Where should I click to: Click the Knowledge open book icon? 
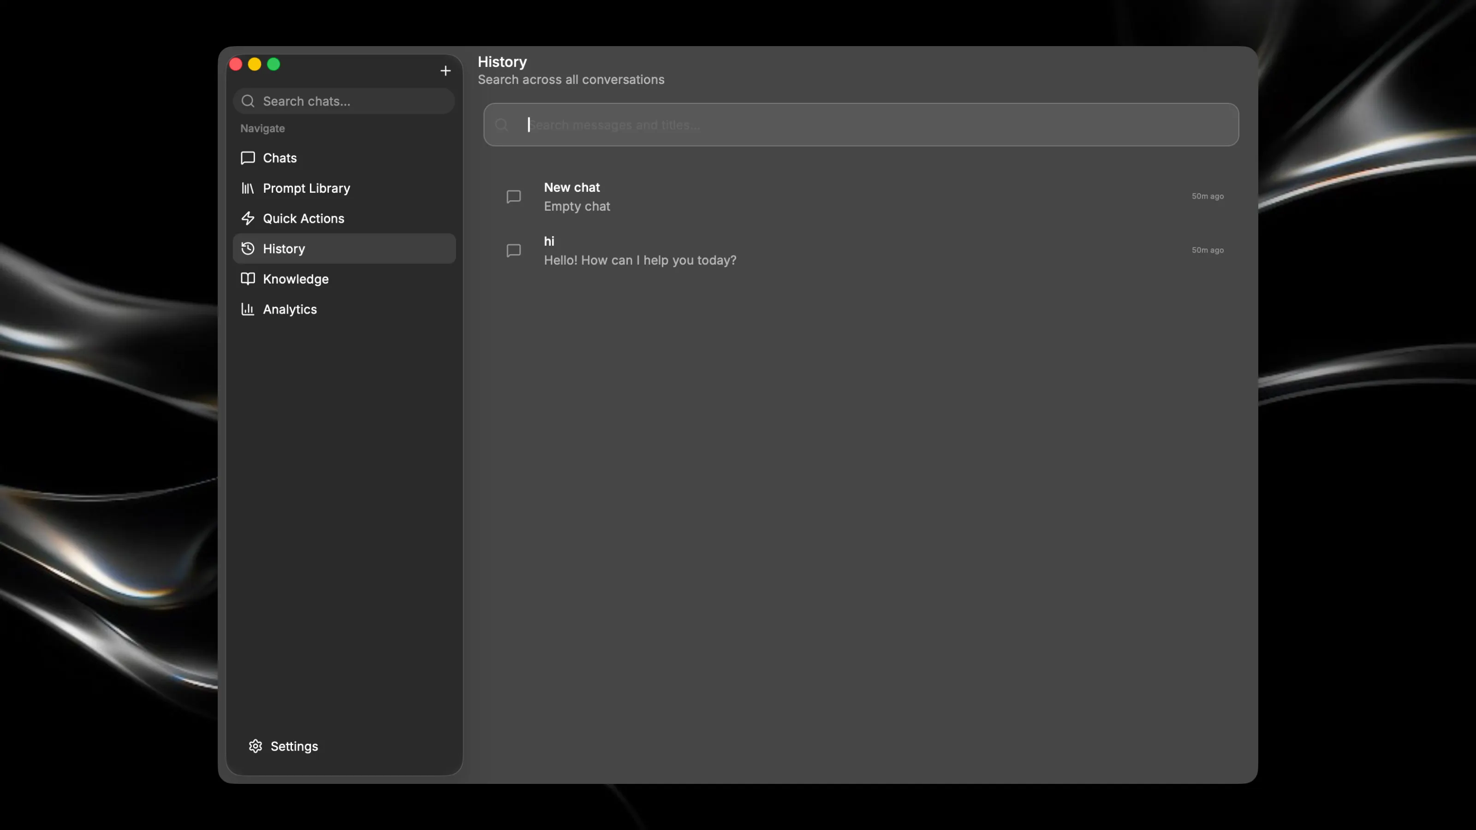(248, 279)
